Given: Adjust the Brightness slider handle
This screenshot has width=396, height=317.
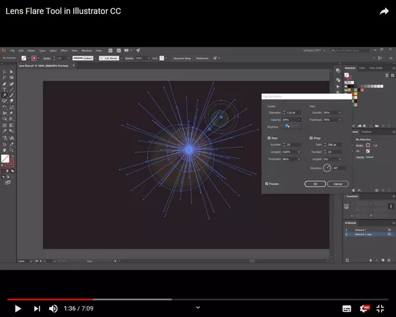Looking at the screenshot, I should [x=287, y=127].
